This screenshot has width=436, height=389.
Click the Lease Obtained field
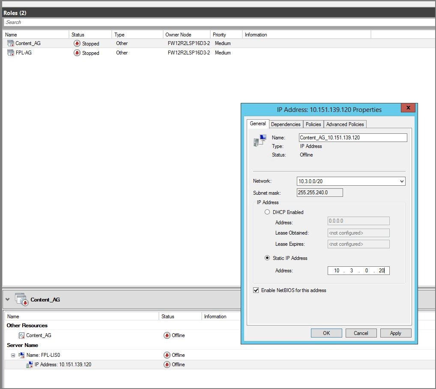pyautogui.click(x=358, y=233)
